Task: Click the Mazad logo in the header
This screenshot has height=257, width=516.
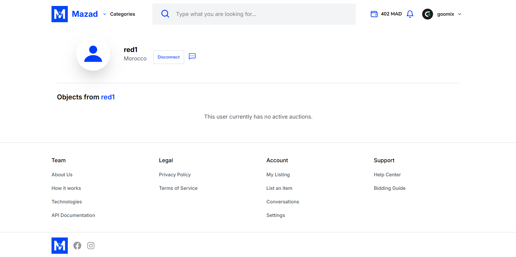Action: tap(60, 14)
